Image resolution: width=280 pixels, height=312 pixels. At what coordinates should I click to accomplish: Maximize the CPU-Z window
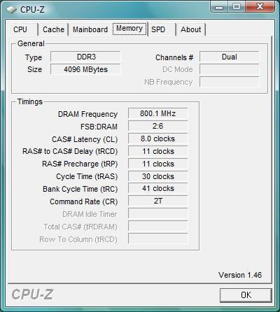(x=237, y=7)
